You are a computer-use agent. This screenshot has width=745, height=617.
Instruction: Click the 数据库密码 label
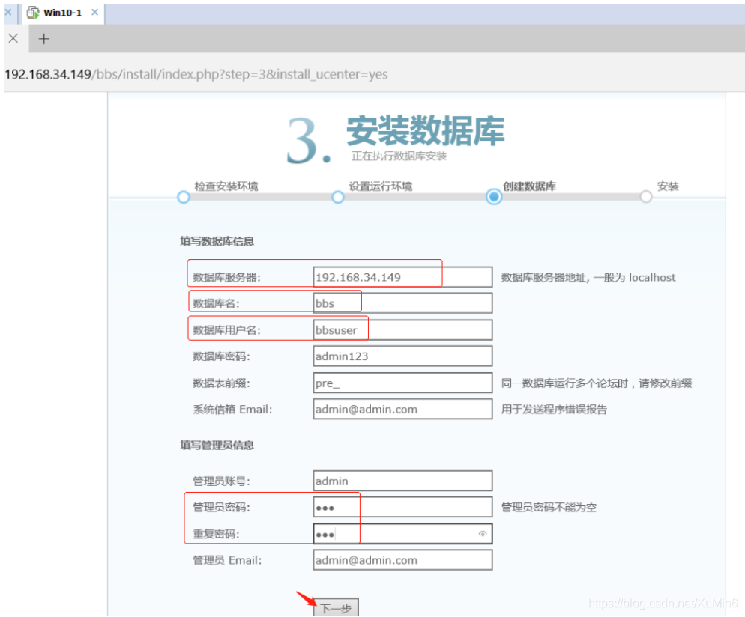221,356
